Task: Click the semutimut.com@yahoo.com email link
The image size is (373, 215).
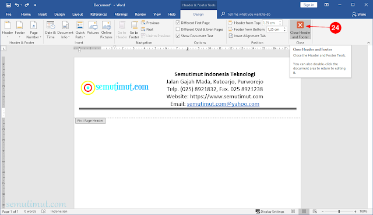Action: coord(223,104)
